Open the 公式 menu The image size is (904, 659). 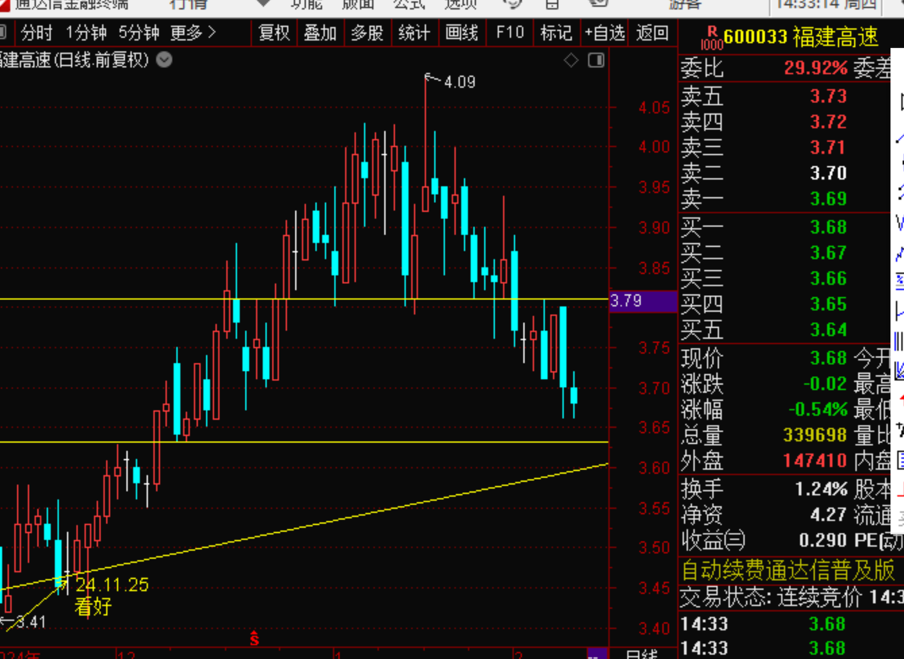pos(409,4)
